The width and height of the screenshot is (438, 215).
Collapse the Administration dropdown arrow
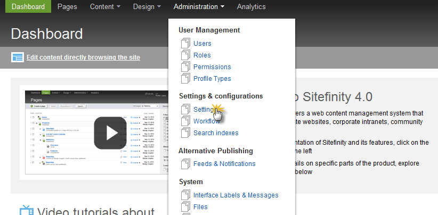[x=222, y=7]
